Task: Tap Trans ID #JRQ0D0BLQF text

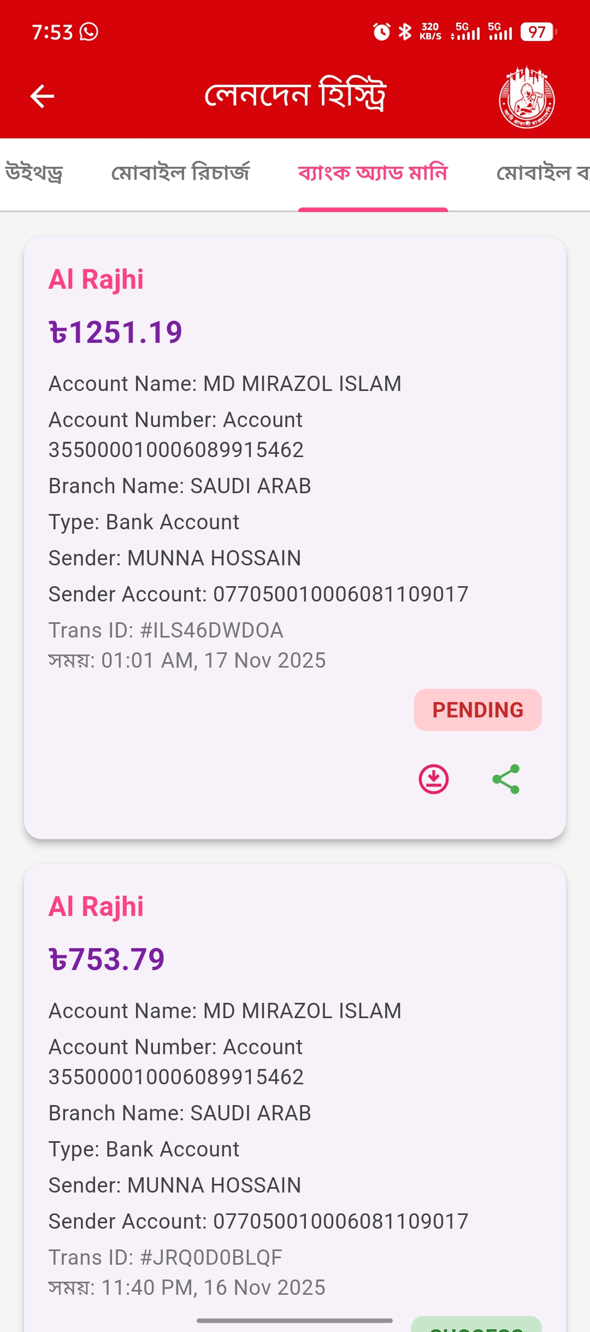Action: (166, 1258)
